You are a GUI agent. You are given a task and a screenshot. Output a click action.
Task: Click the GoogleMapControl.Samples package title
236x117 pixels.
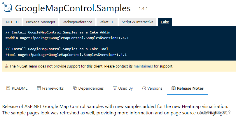pos(73,8)
